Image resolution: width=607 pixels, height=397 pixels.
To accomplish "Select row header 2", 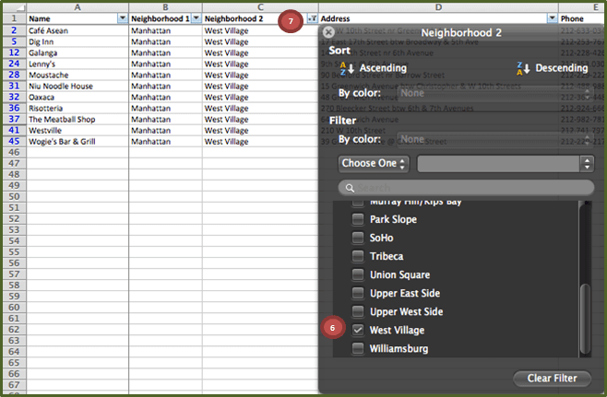I will pos(15,30).
